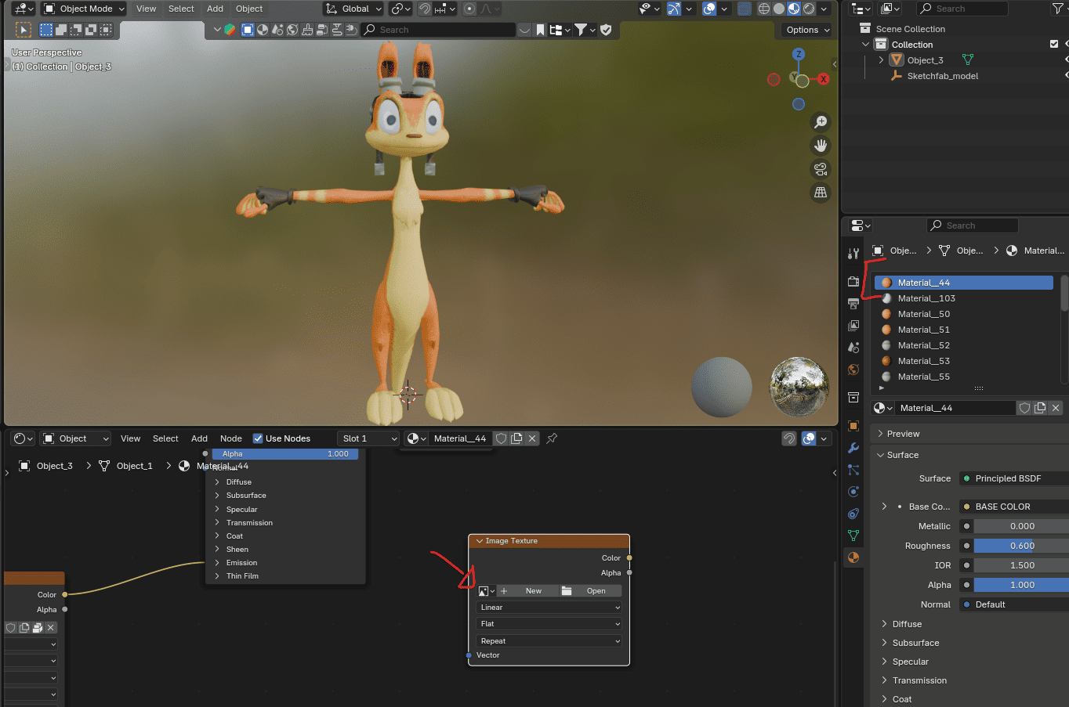Toggle proportional editing in viewport header

pyautogui.click(x=469, y=9)
